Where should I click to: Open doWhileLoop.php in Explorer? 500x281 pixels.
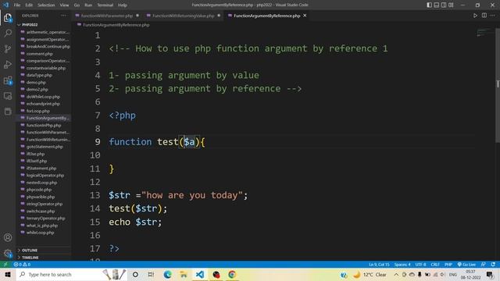(43, 97)
